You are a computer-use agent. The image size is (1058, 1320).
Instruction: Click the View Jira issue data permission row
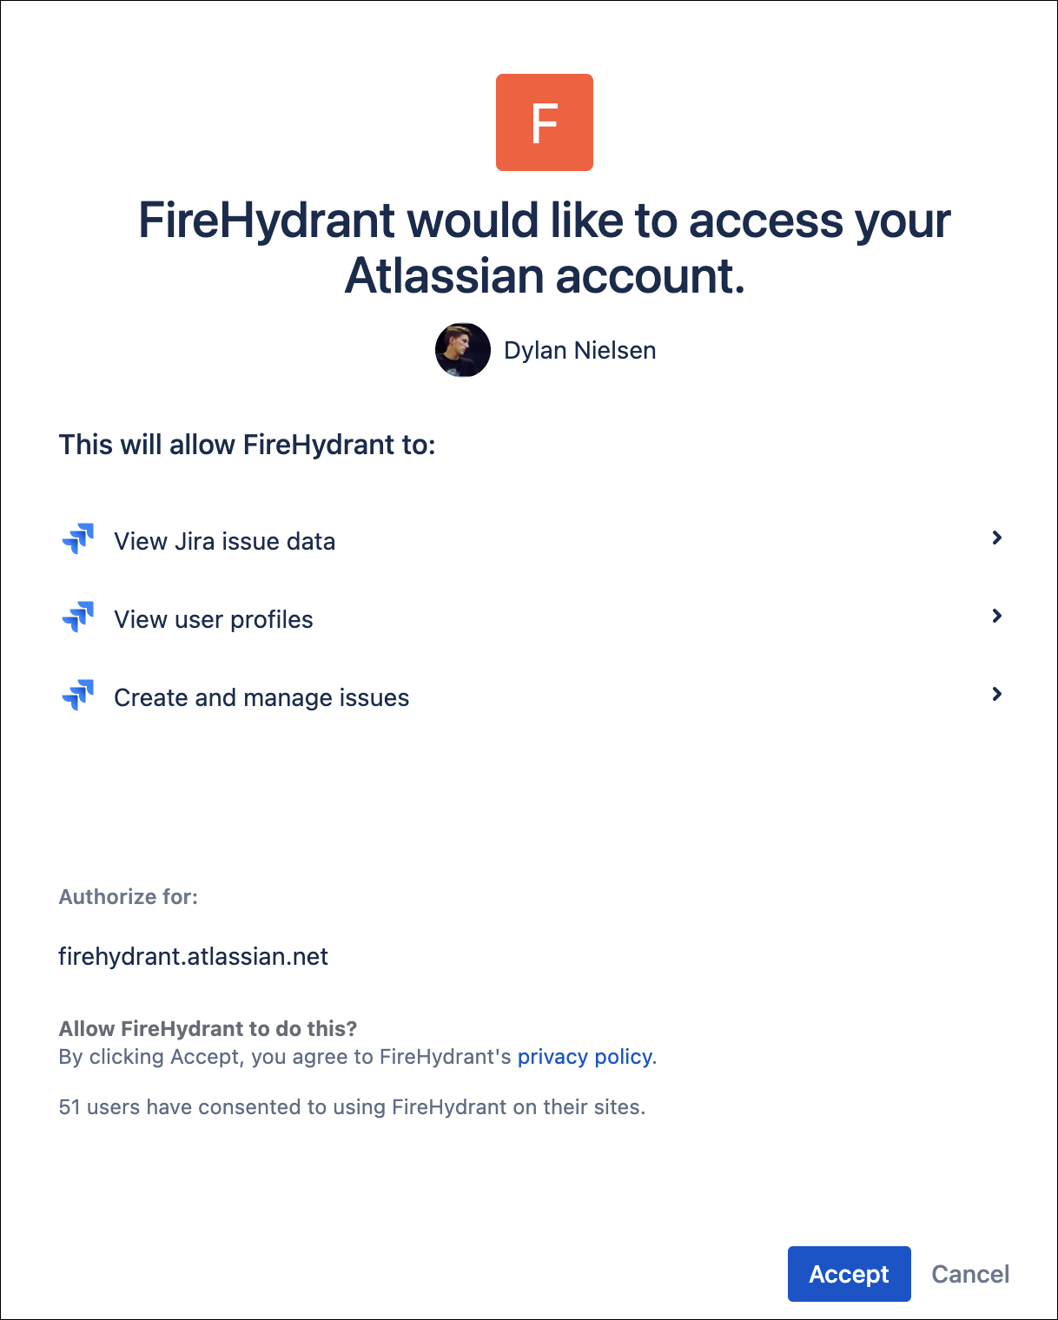224,540
